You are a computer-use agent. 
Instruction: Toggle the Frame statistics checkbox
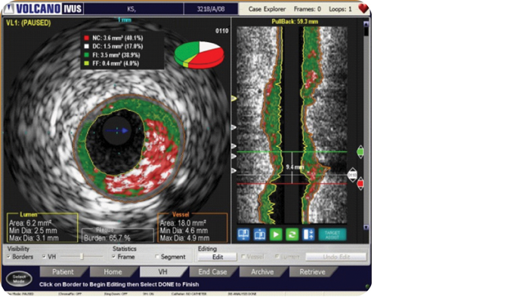(x=113, y=256)
